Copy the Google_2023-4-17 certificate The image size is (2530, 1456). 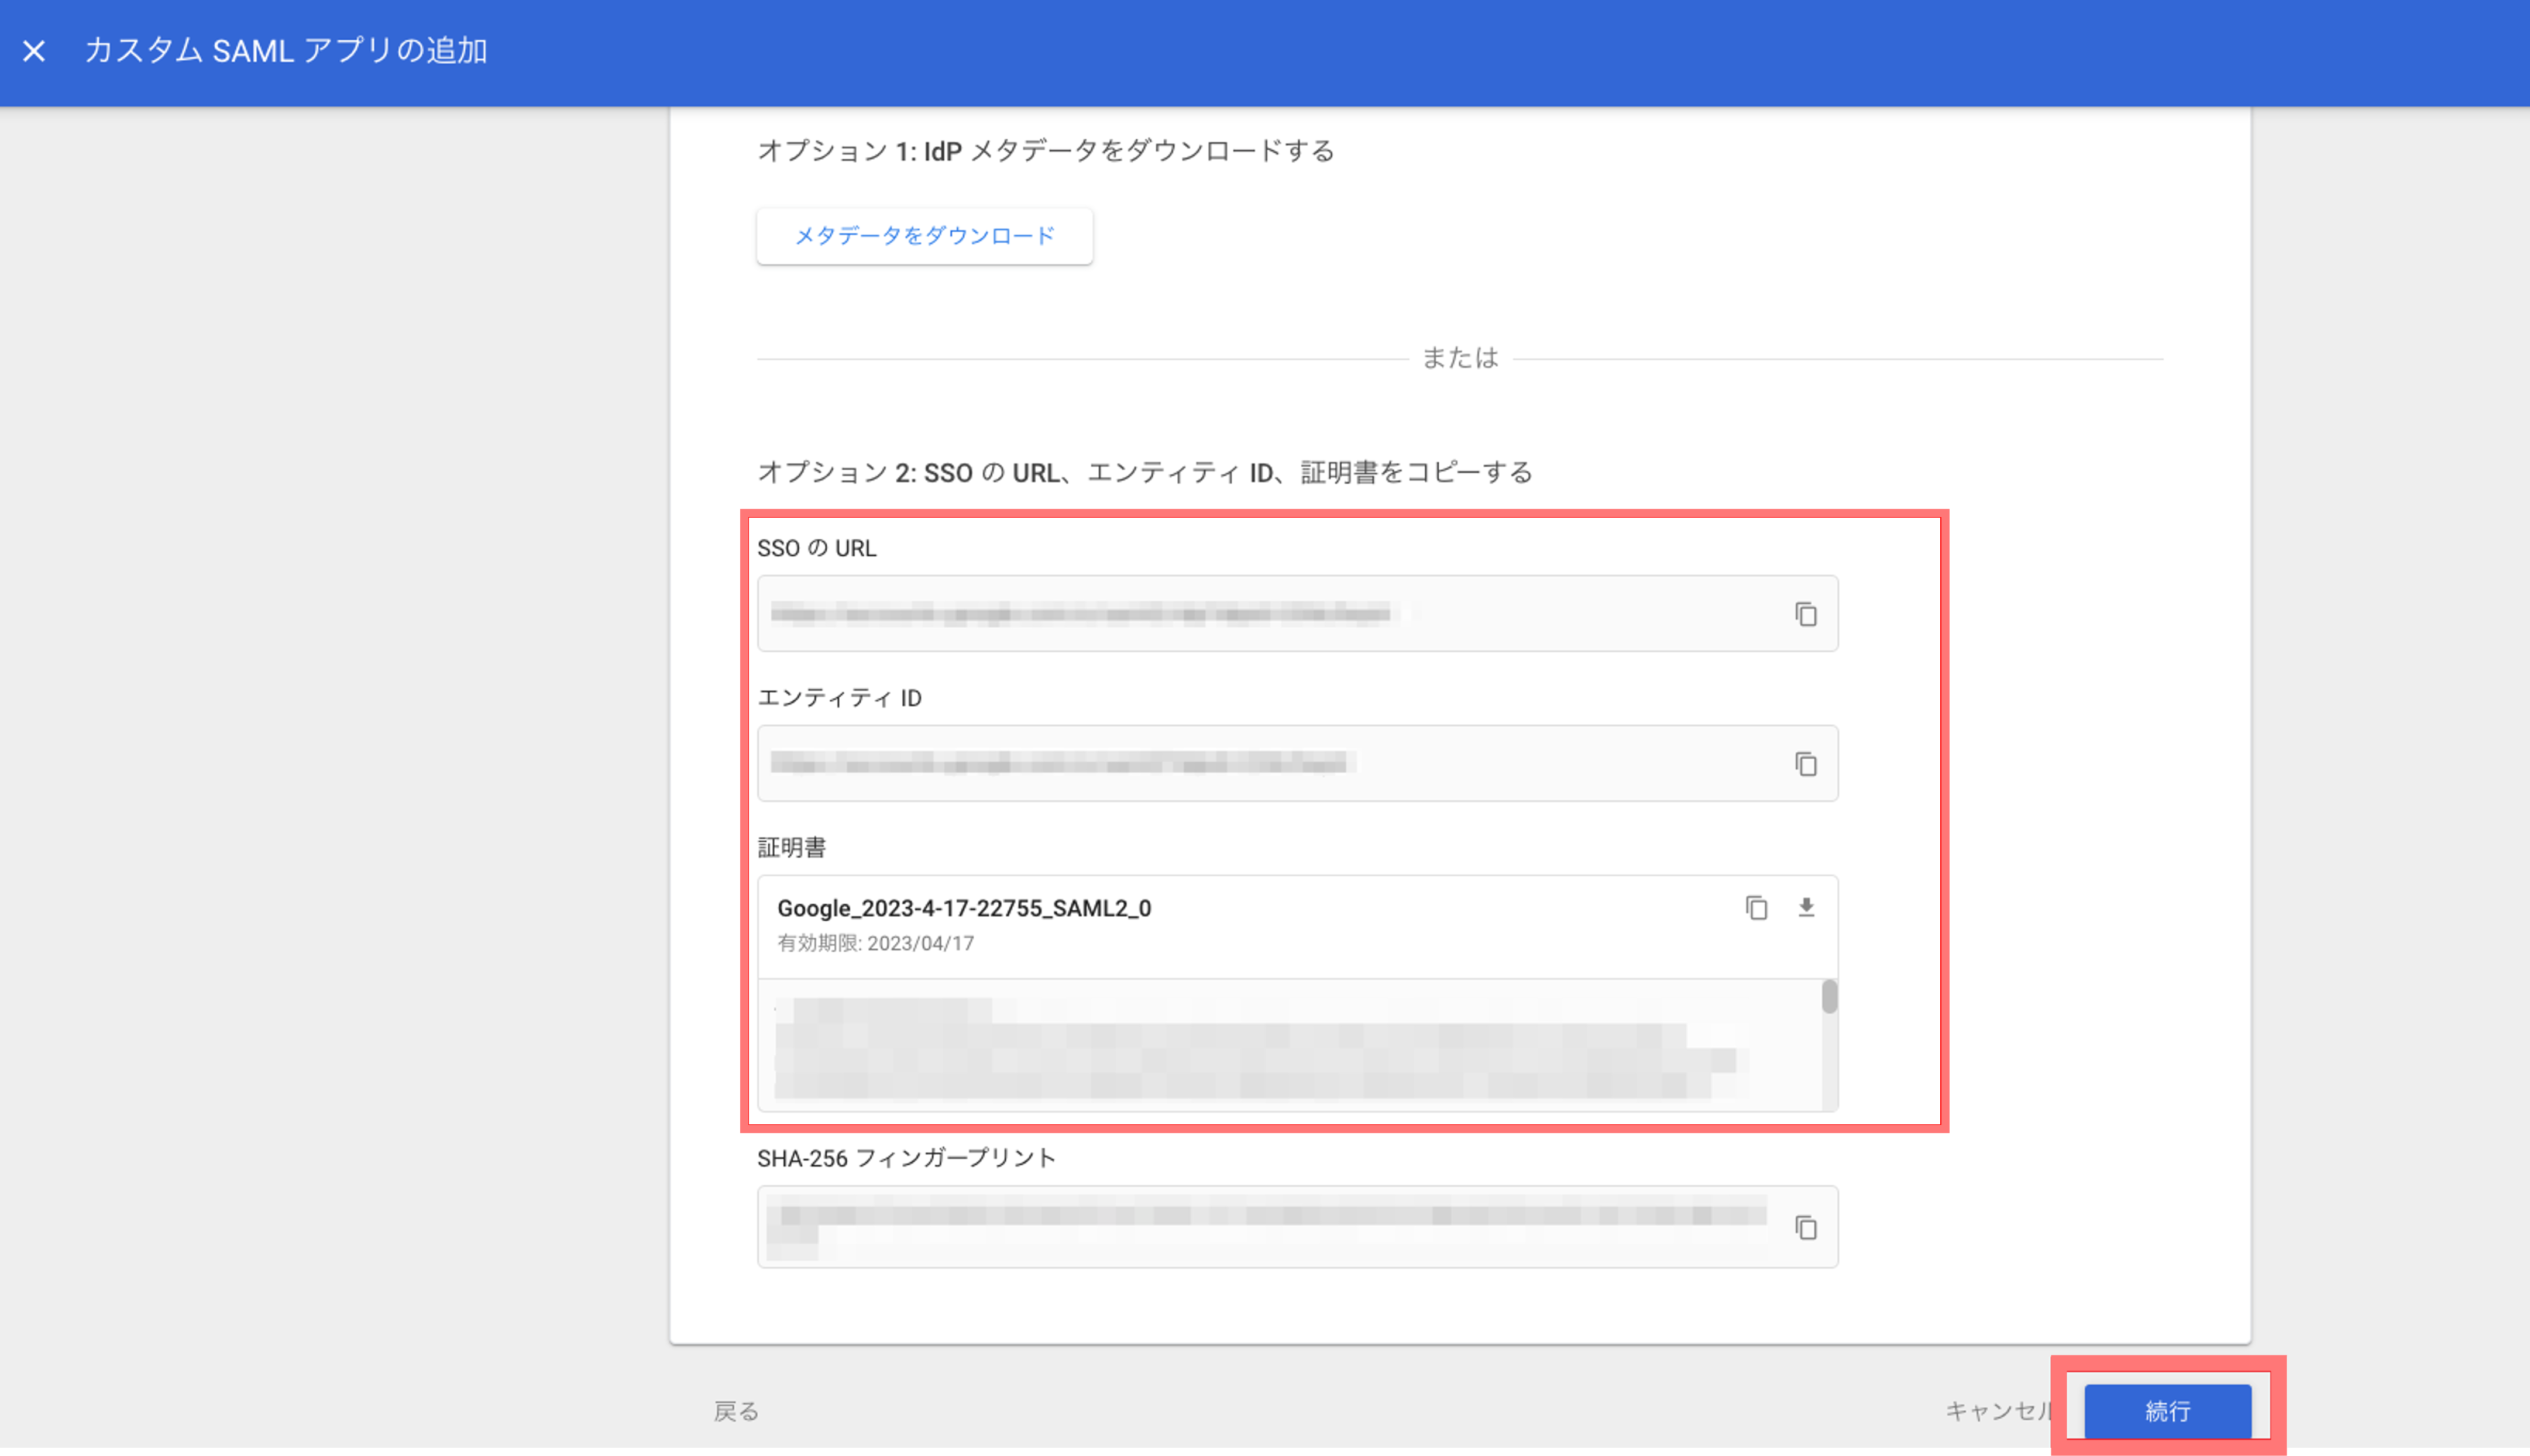pyautogui.click(x=1756, y=908)
